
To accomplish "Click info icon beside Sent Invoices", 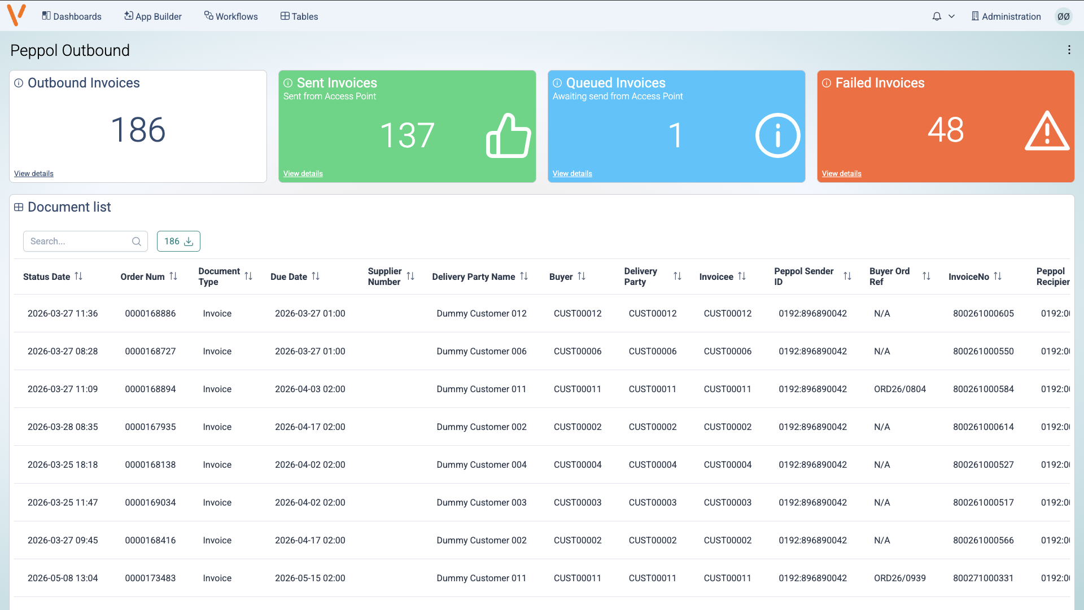I will [x=288, y=83].
